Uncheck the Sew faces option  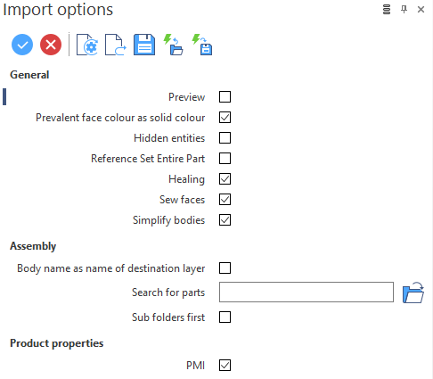(x=225, y=200)
